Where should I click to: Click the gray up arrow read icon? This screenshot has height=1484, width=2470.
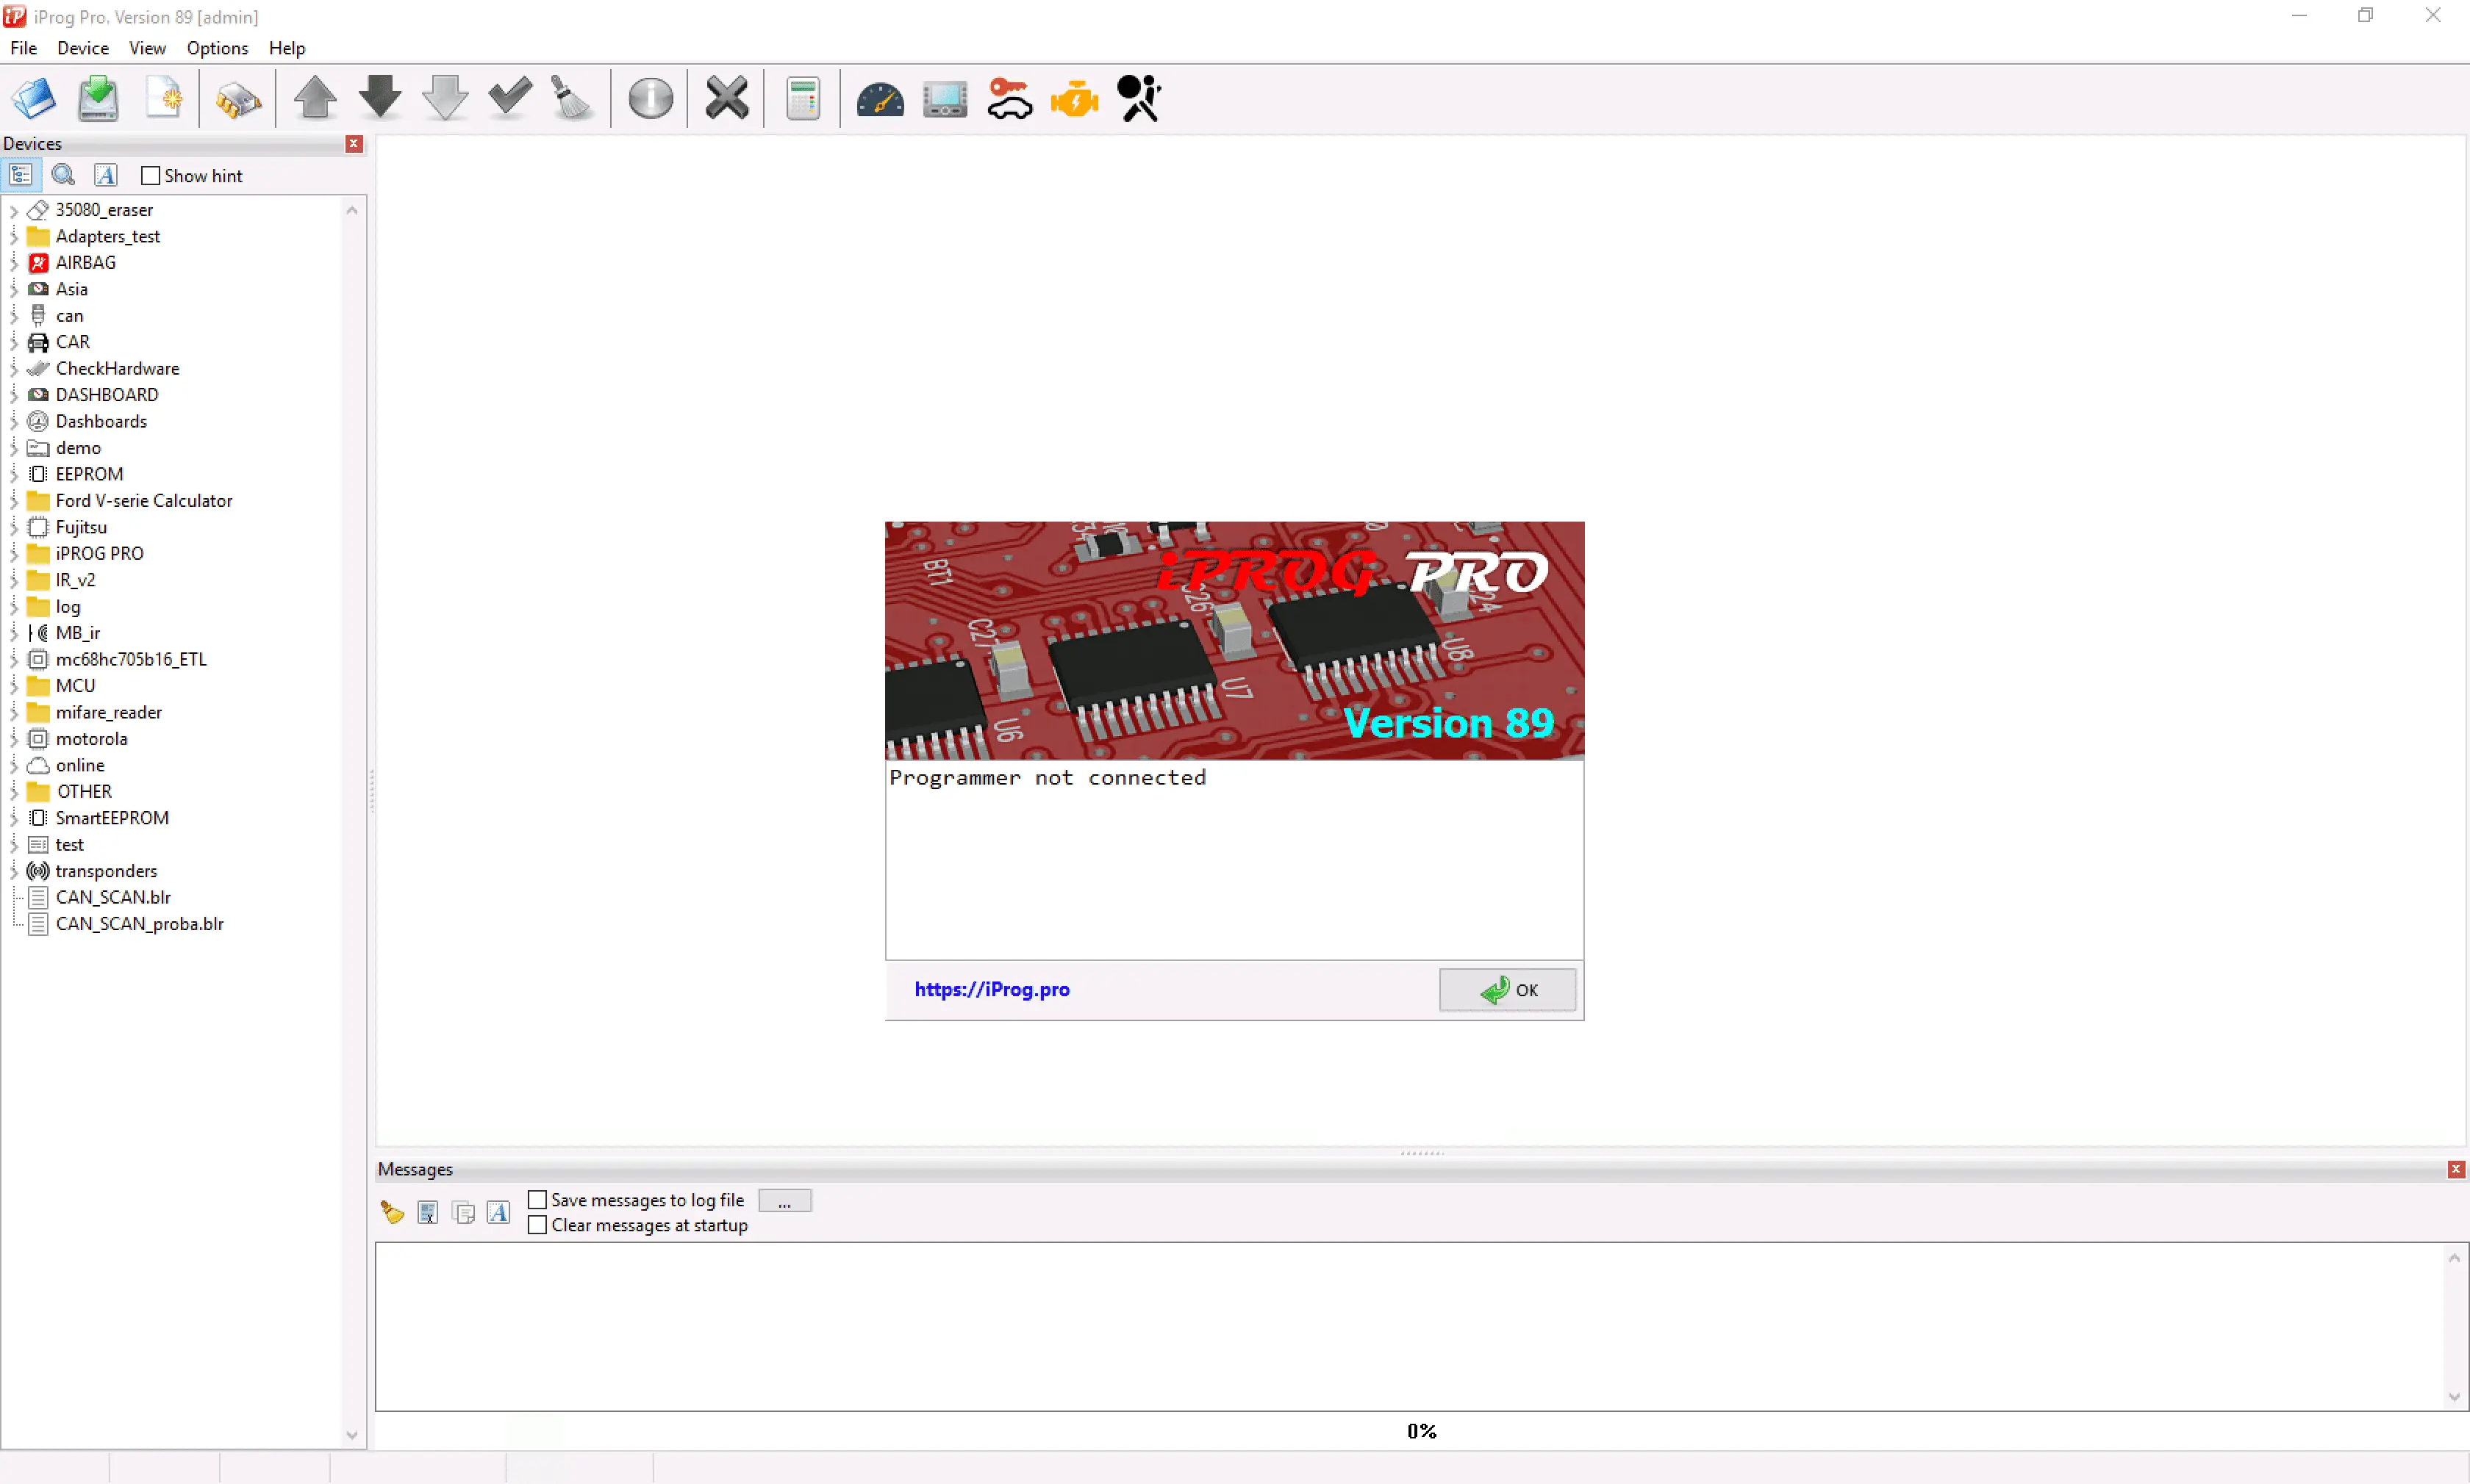pos(315,98)
